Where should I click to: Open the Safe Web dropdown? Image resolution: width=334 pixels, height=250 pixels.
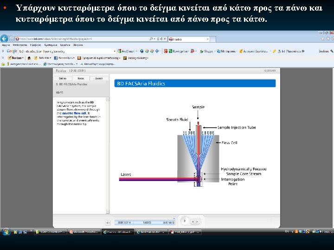(x=43, y=58)
